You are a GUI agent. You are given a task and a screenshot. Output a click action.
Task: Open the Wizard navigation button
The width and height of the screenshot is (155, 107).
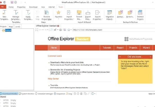click(146, 48)
